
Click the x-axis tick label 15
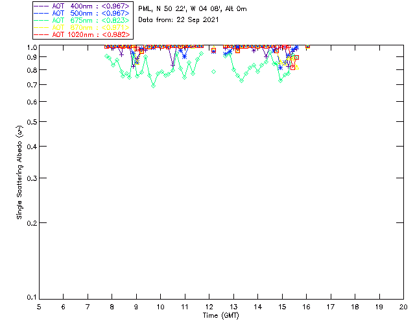coord(282,307)
